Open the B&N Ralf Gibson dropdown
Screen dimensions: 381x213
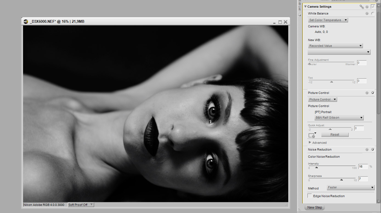pyautogui.click(x=339, y=117)
